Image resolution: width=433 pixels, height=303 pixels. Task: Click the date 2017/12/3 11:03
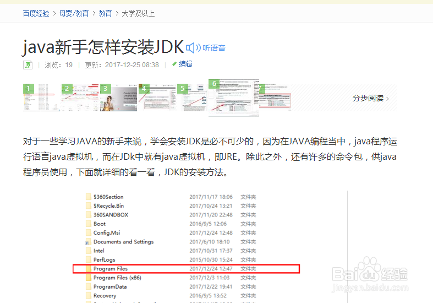click(209, 278)
